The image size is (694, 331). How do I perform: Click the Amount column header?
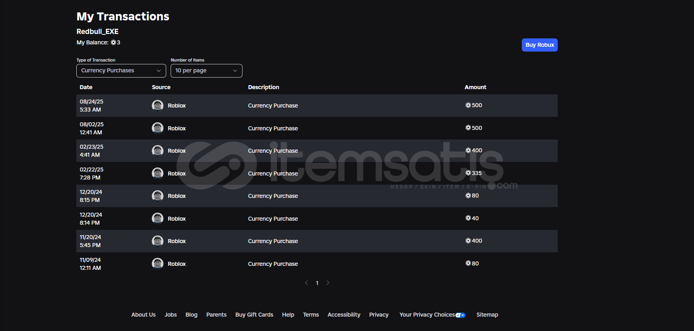[475, 87]
